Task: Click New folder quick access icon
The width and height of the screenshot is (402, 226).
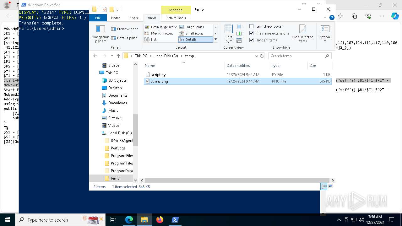Action: [111, 9]
